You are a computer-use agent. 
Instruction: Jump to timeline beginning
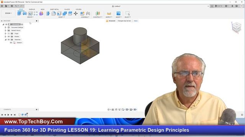click(2, 115)
